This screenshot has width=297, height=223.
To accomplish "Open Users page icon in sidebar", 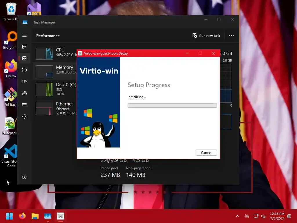I will point(24,93).
